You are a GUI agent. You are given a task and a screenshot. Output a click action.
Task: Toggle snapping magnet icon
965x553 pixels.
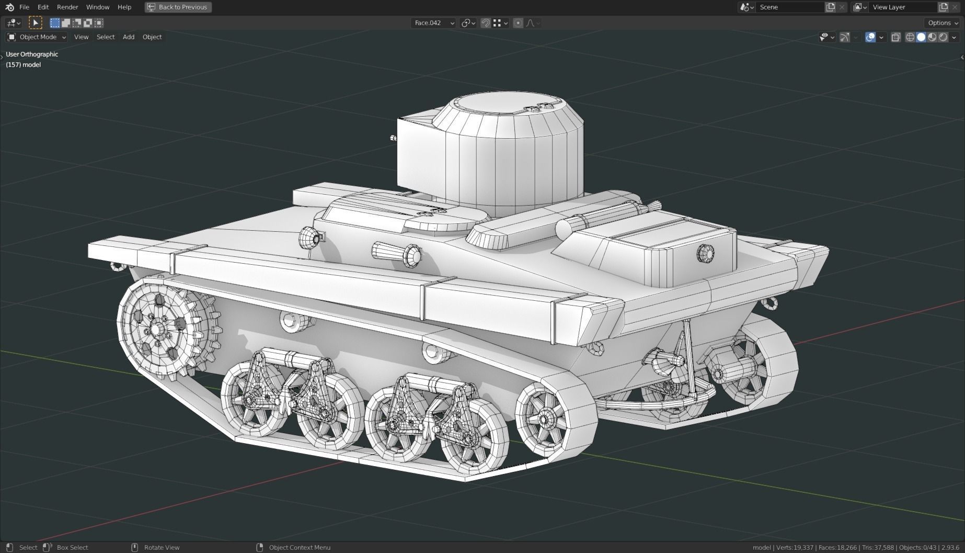486,23
